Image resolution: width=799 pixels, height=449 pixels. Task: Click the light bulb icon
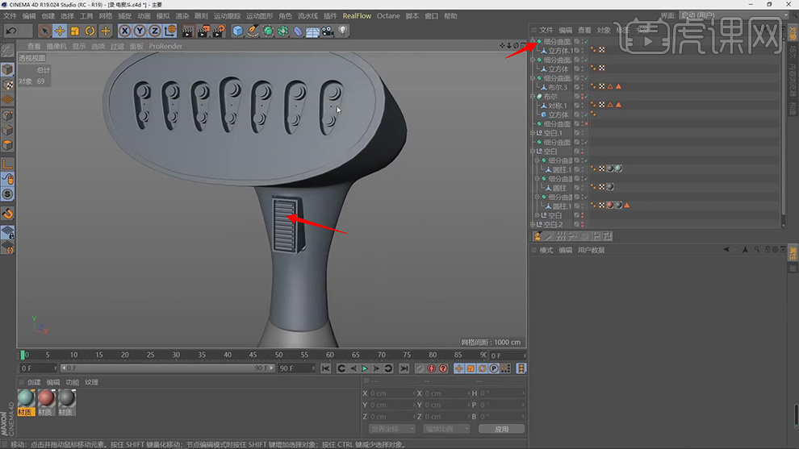pos(343,31)
